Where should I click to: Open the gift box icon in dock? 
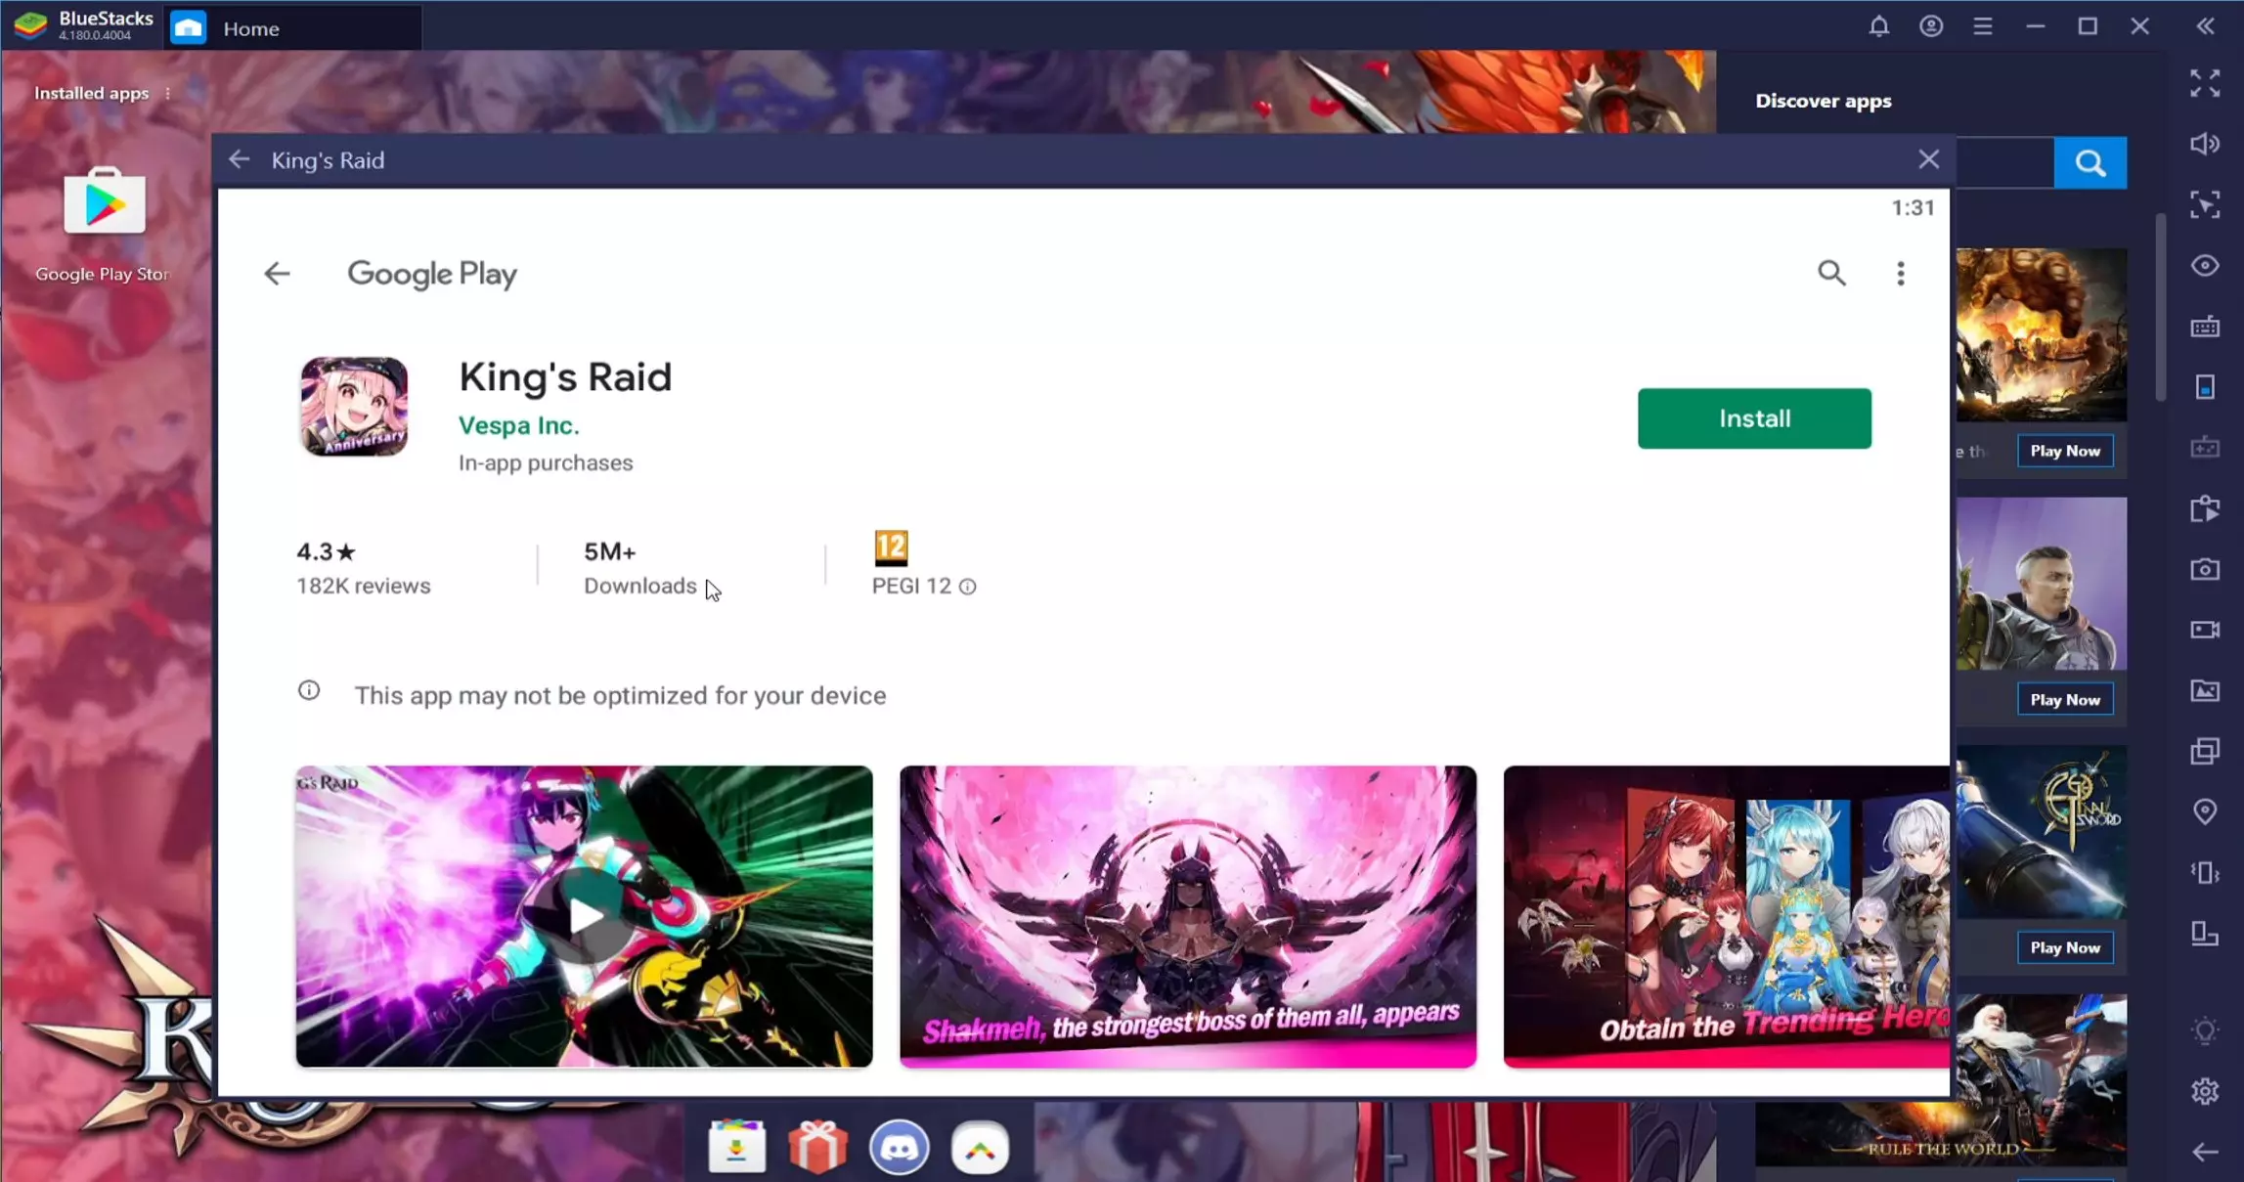[x=817, y=1147]
